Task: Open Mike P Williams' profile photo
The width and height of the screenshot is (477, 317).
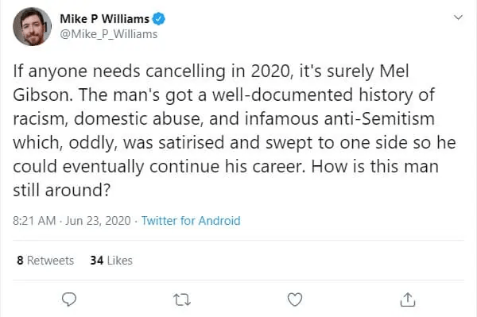Action: (32, 26)
